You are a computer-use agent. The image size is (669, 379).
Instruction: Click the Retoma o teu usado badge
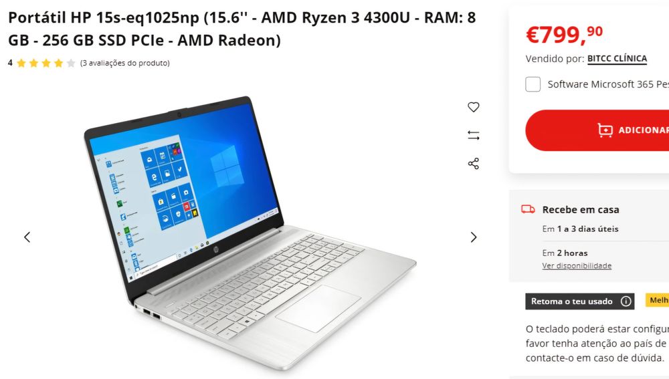point(579,301)
